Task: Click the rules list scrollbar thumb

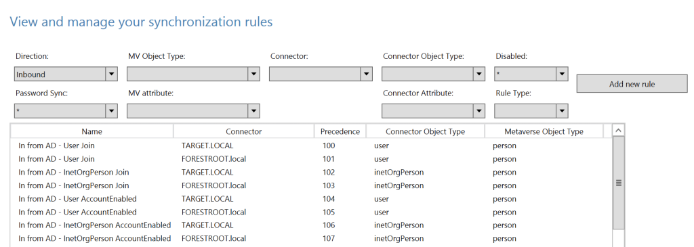Action: coord(619,183)
